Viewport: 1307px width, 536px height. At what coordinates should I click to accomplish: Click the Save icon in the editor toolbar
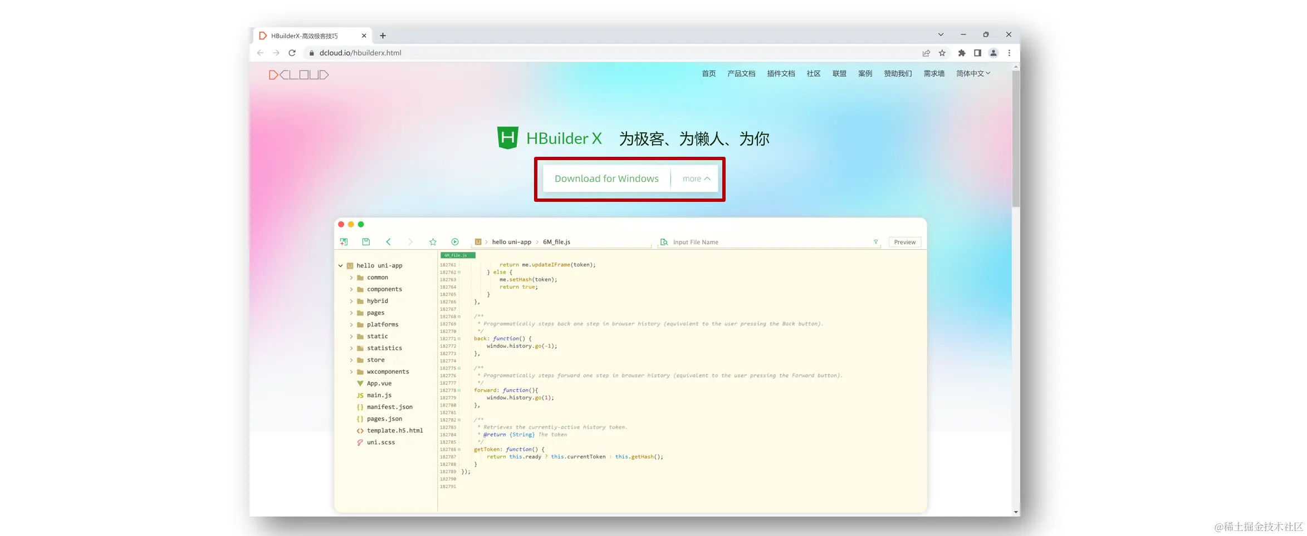pyautogui.click(x=366, y=241)
